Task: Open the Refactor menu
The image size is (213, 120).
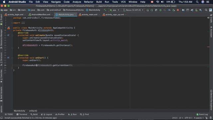Action: point(89,2)
